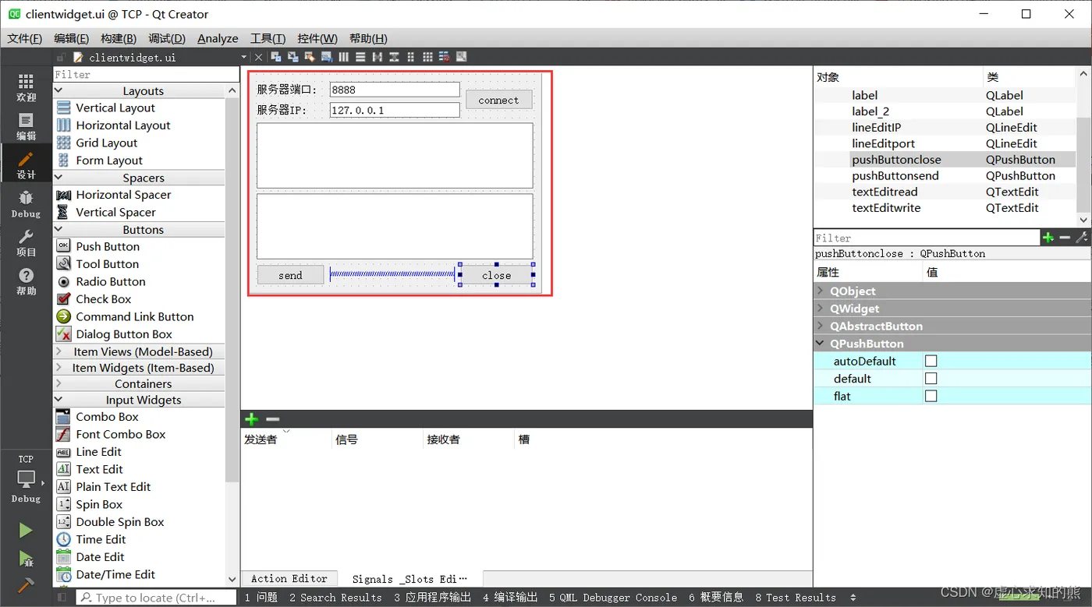The image size is (1092, 607).
Task: Switch to Edit Widgets mode in toolbar
Action: tap(276, 57)
